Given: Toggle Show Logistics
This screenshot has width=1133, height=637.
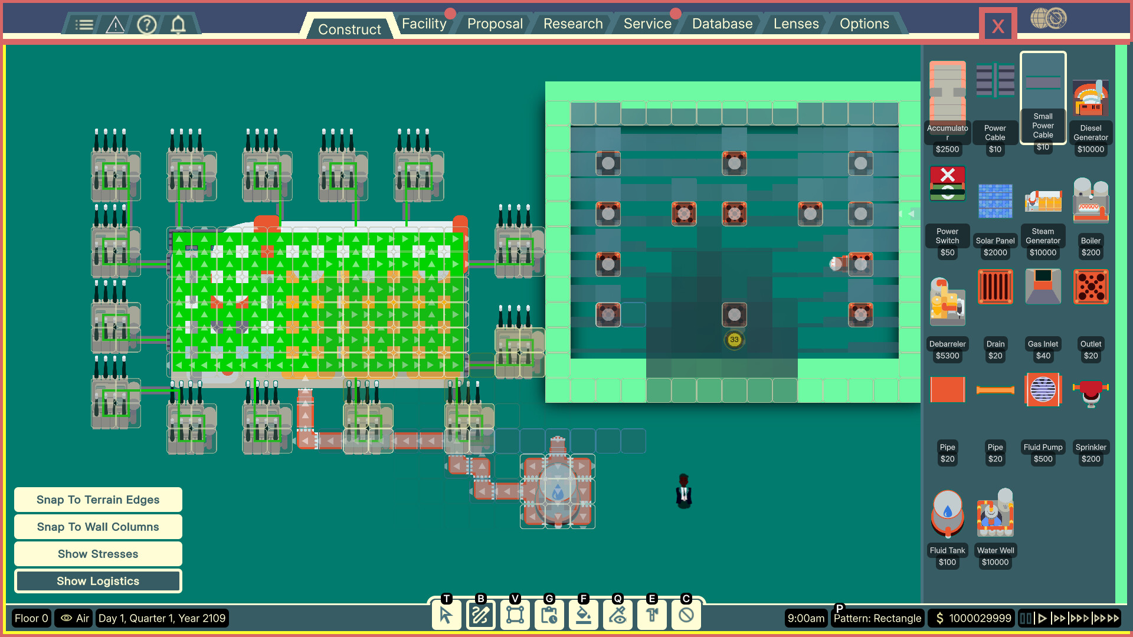Looking at the screenshot, I should 98,581.
